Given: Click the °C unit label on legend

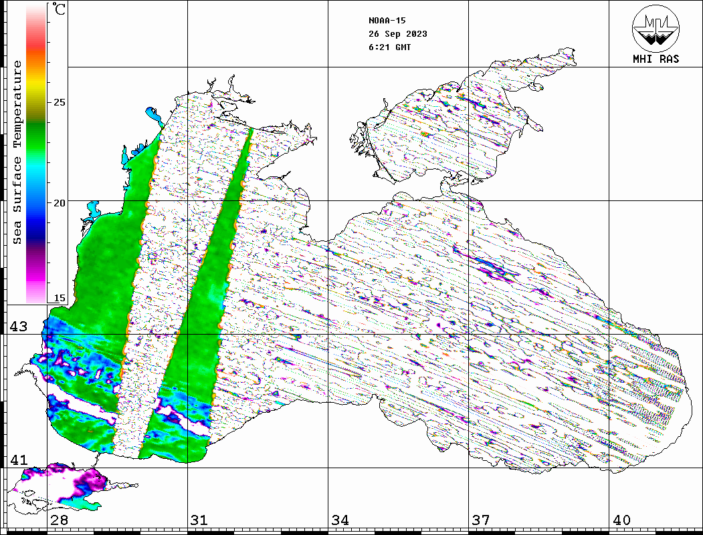Looking at the screenshot, I should click(59, 9).
